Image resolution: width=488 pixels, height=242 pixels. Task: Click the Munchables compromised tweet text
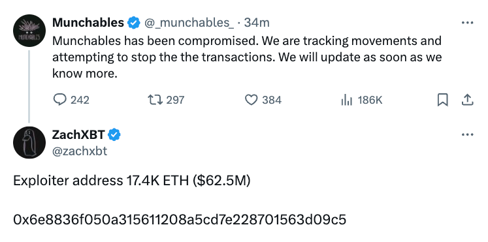point(247,57)
